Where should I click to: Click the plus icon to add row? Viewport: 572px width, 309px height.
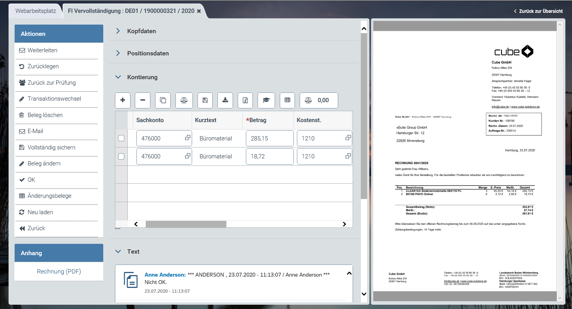tap(123, 100)
